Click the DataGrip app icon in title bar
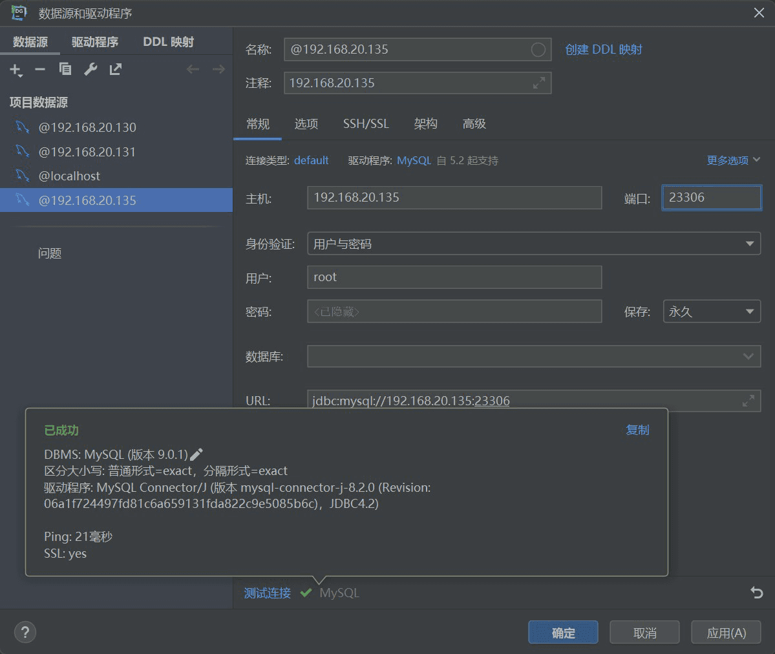 [19, 13]
